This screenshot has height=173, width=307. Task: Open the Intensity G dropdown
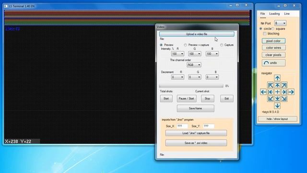(195, 54)
